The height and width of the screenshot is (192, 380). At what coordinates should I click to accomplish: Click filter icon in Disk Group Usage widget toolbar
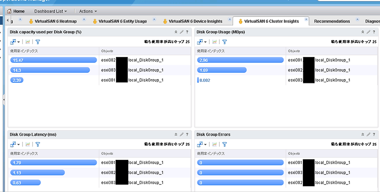point(224,42)
